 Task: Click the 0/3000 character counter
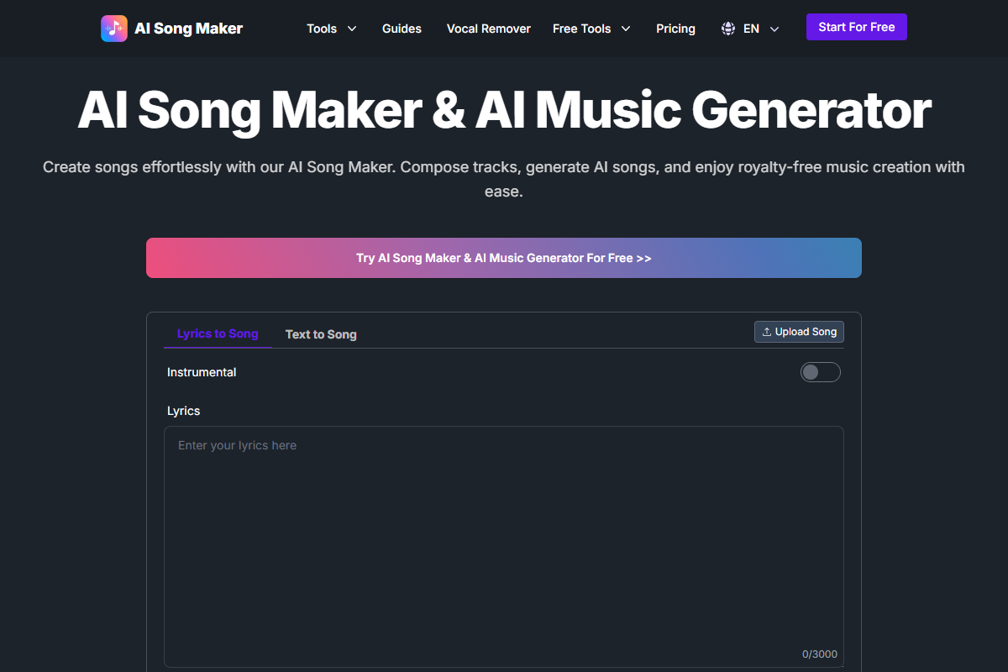(819, 654)
